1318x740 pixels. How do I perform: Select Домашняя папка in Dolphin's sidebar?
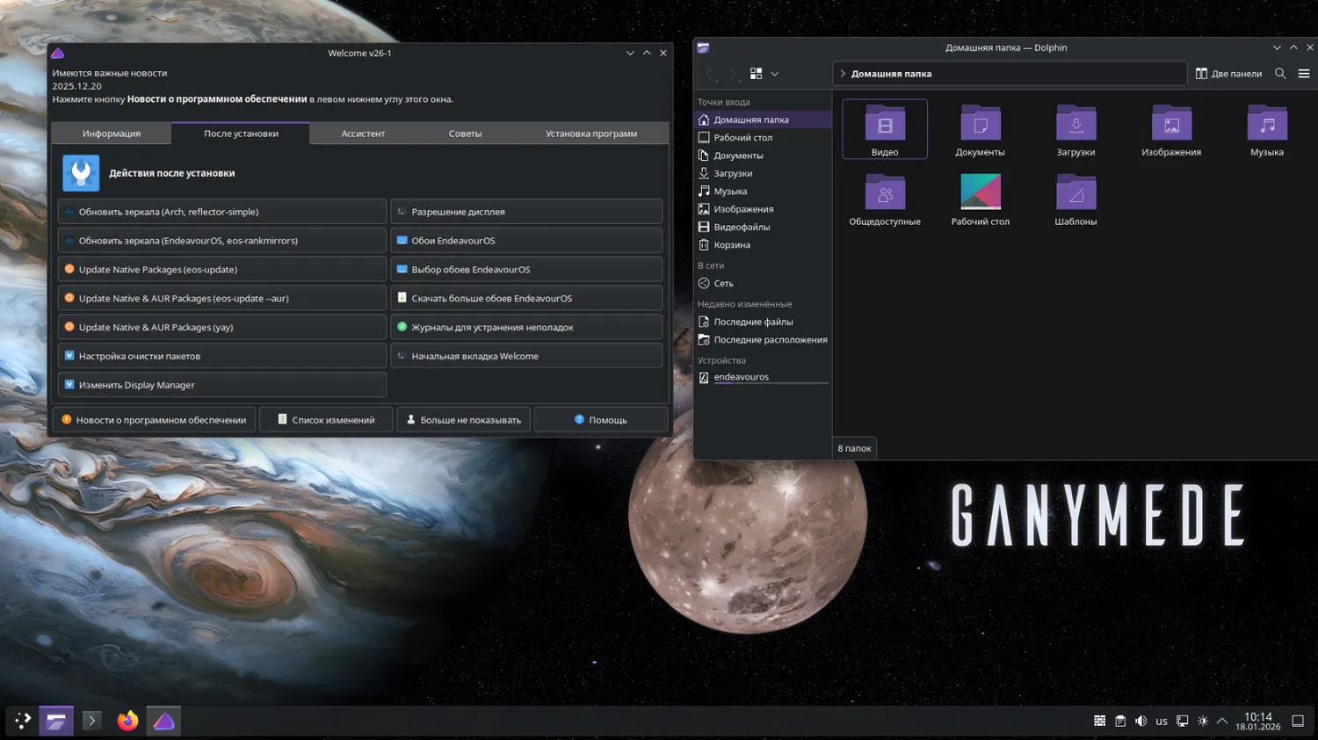click(x=763, y=120)
